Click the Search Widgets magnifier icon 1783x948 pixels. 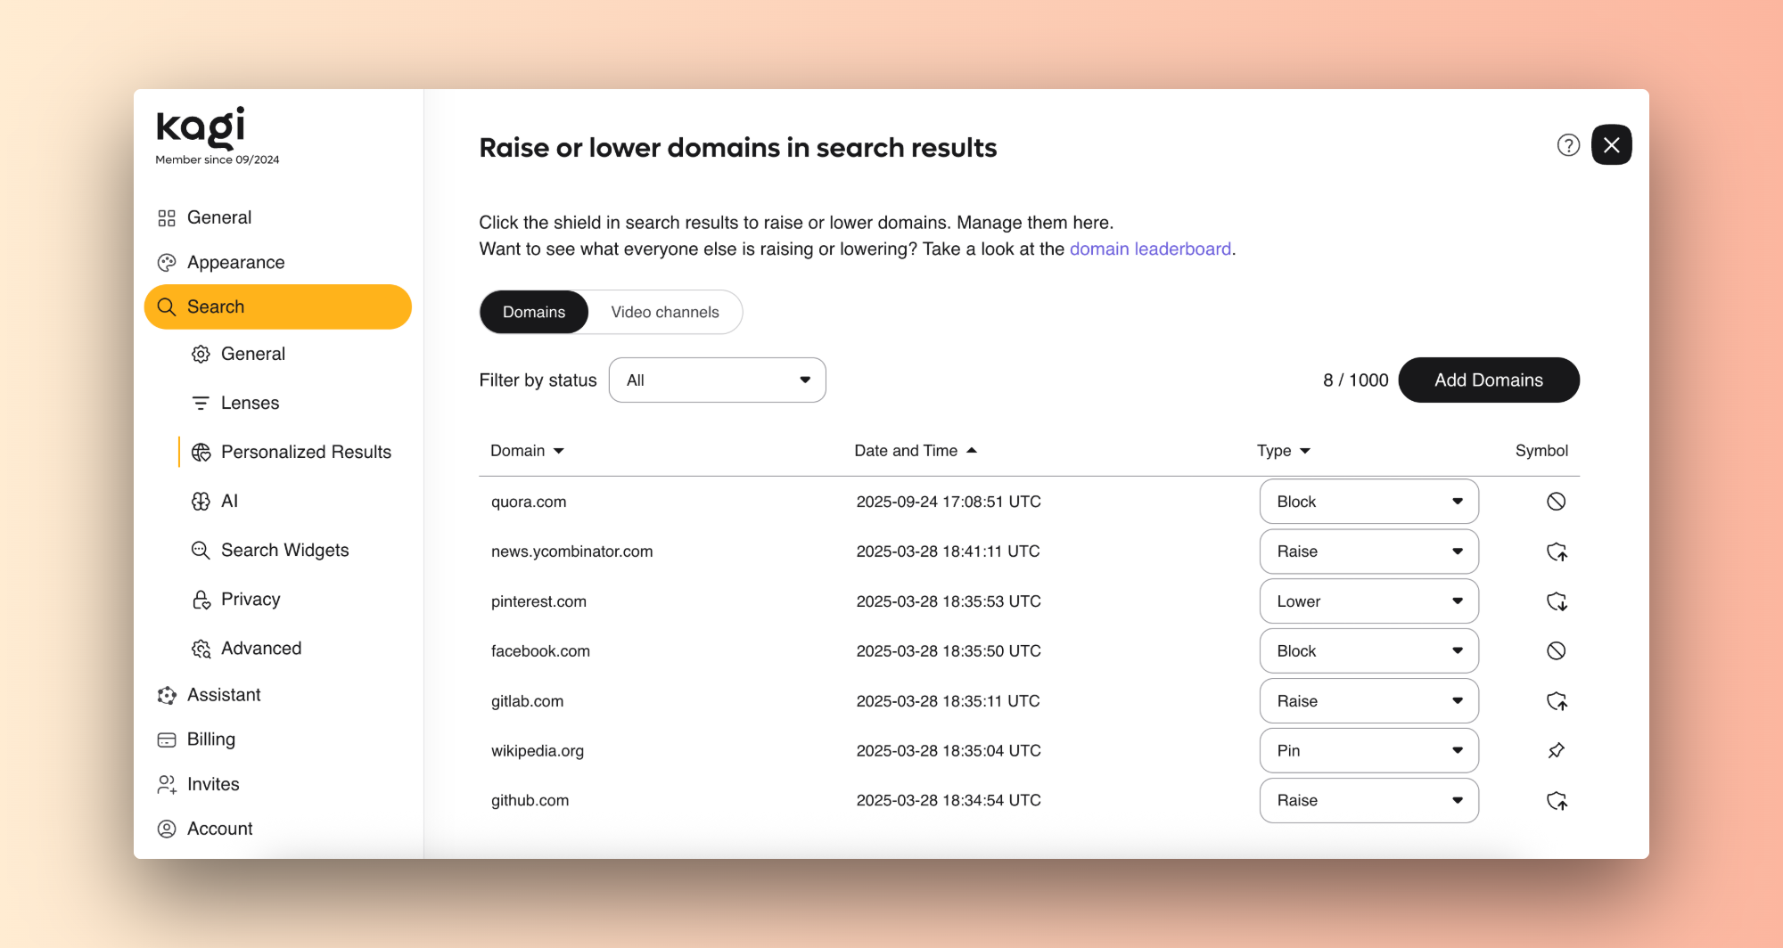[200, 550]
